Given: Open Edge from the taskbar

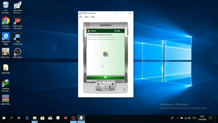Looking at the screenshot, I should 27,118.
